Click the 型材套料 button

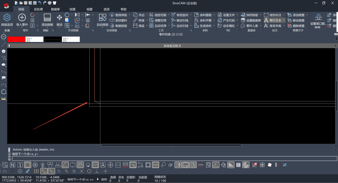118,20
